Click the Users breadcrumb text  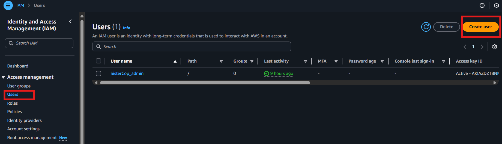39,5
